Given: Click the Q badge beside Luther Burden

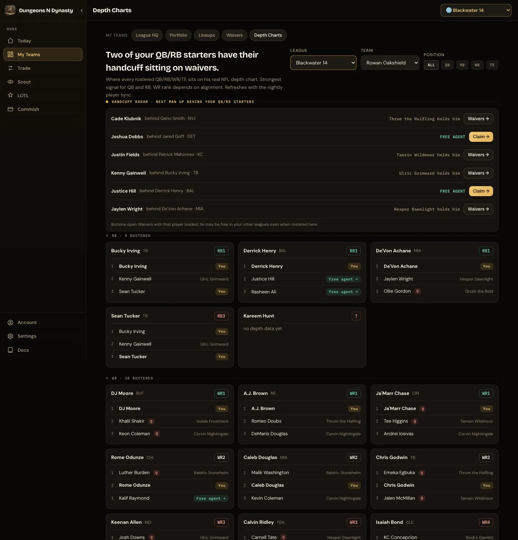Looking at the screenshot, I should pyautogui.click(x=156, y=473).
